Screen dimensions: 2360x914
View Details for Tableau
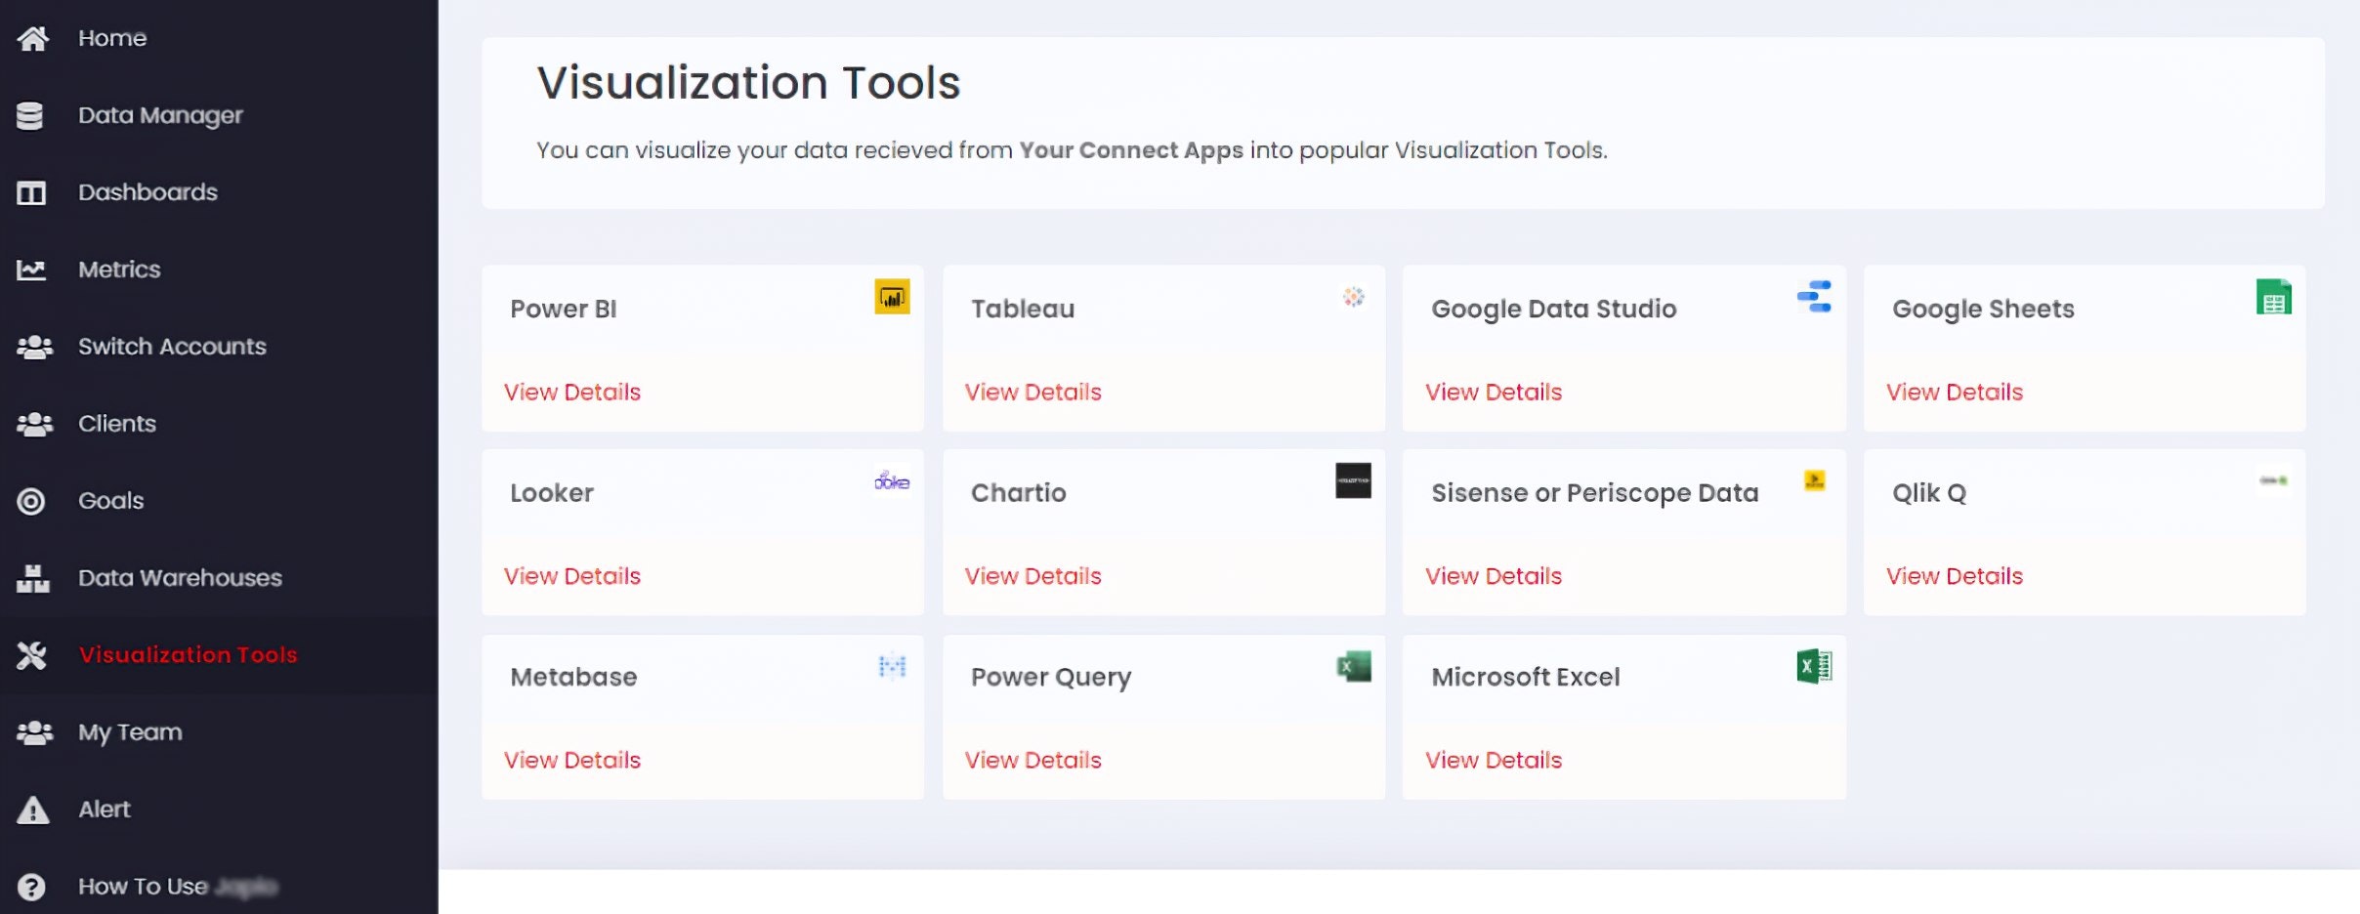tap(1033, 392)
